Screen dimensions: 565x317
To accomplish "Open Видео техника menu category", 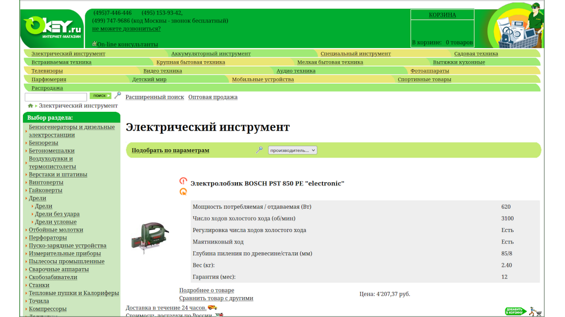I will (162, 71).
